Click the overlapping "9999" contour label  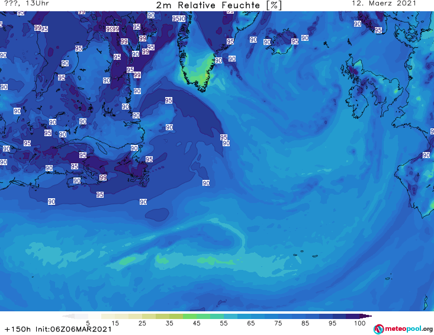[x=112, y=29]
